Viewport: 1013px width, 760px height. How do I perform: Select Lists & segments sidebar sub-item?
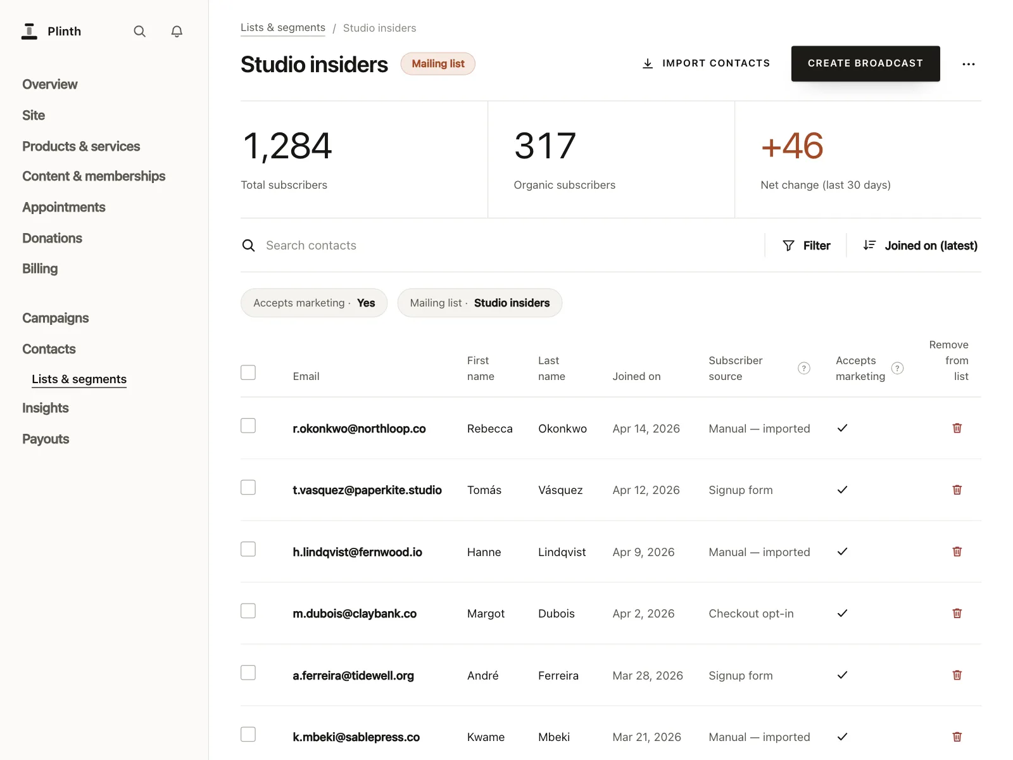point(79,379)
